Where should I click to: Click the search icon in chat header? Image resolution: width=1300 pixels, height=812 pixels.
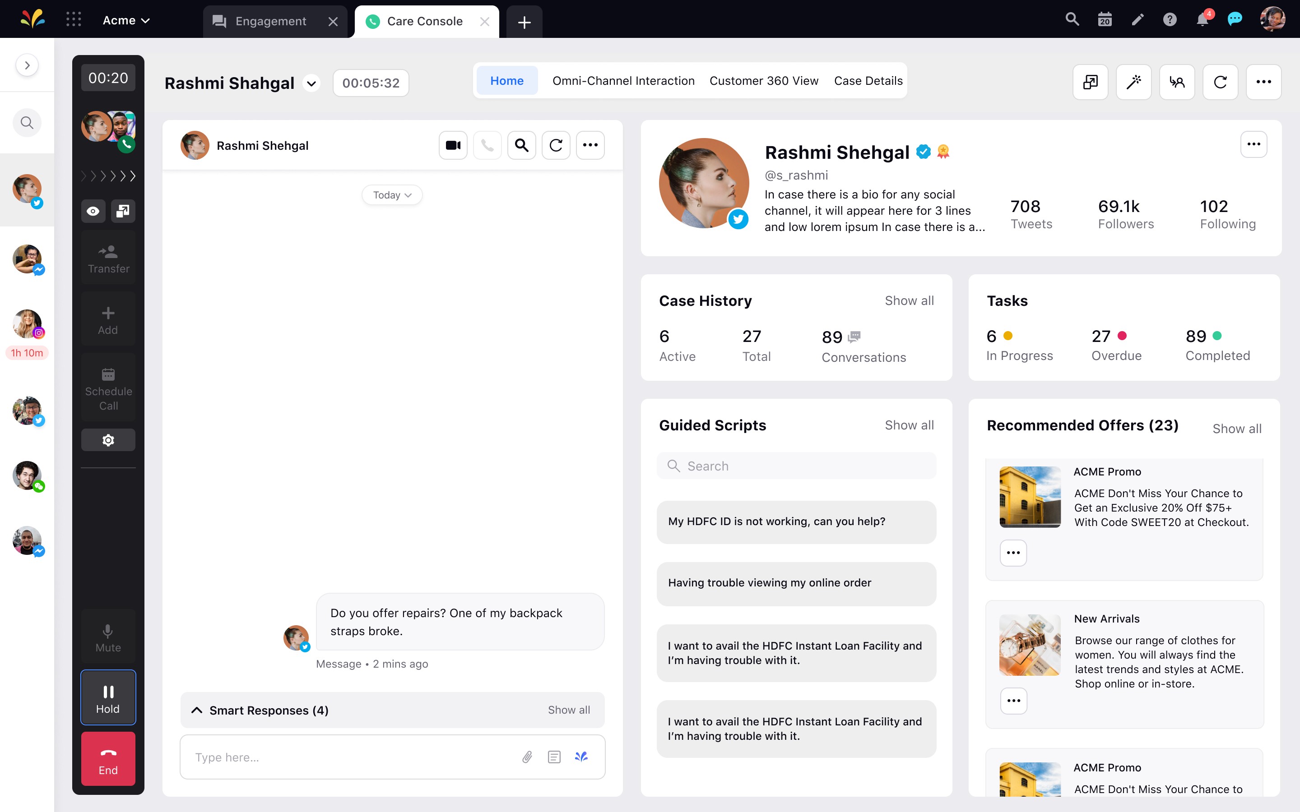522,145
